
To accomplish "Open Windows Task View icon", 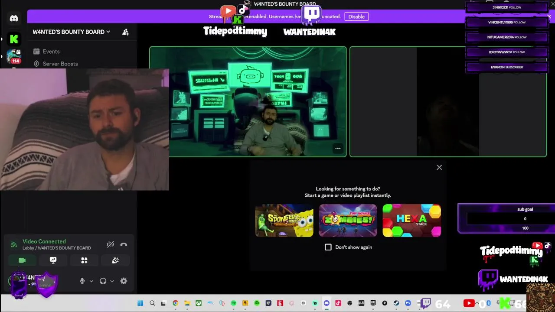I will point(163,303).
